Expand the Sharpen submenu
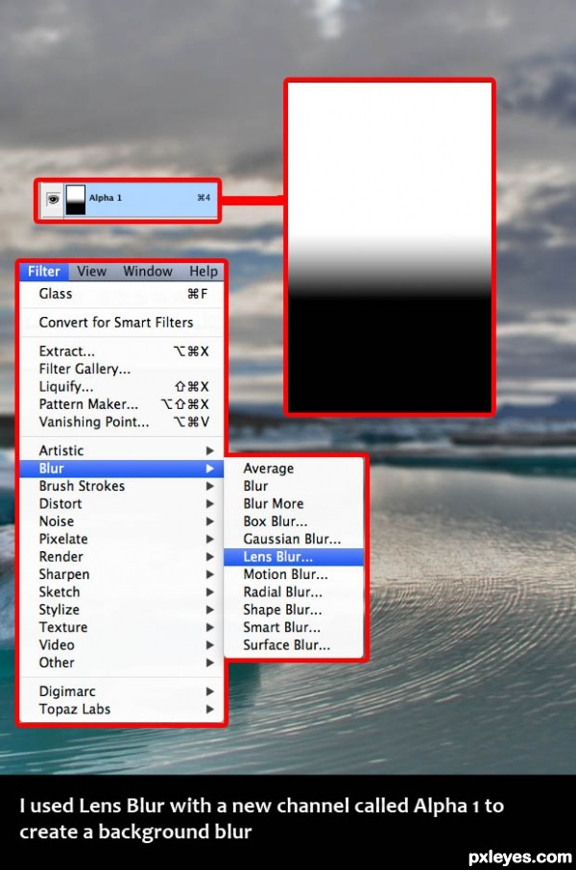 point(122,574)
